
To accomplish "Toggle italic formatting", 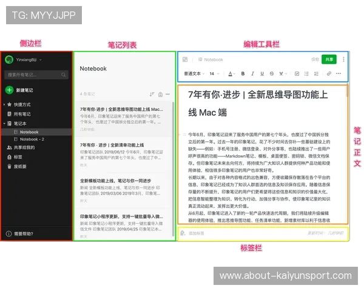I will pos(252,74).
